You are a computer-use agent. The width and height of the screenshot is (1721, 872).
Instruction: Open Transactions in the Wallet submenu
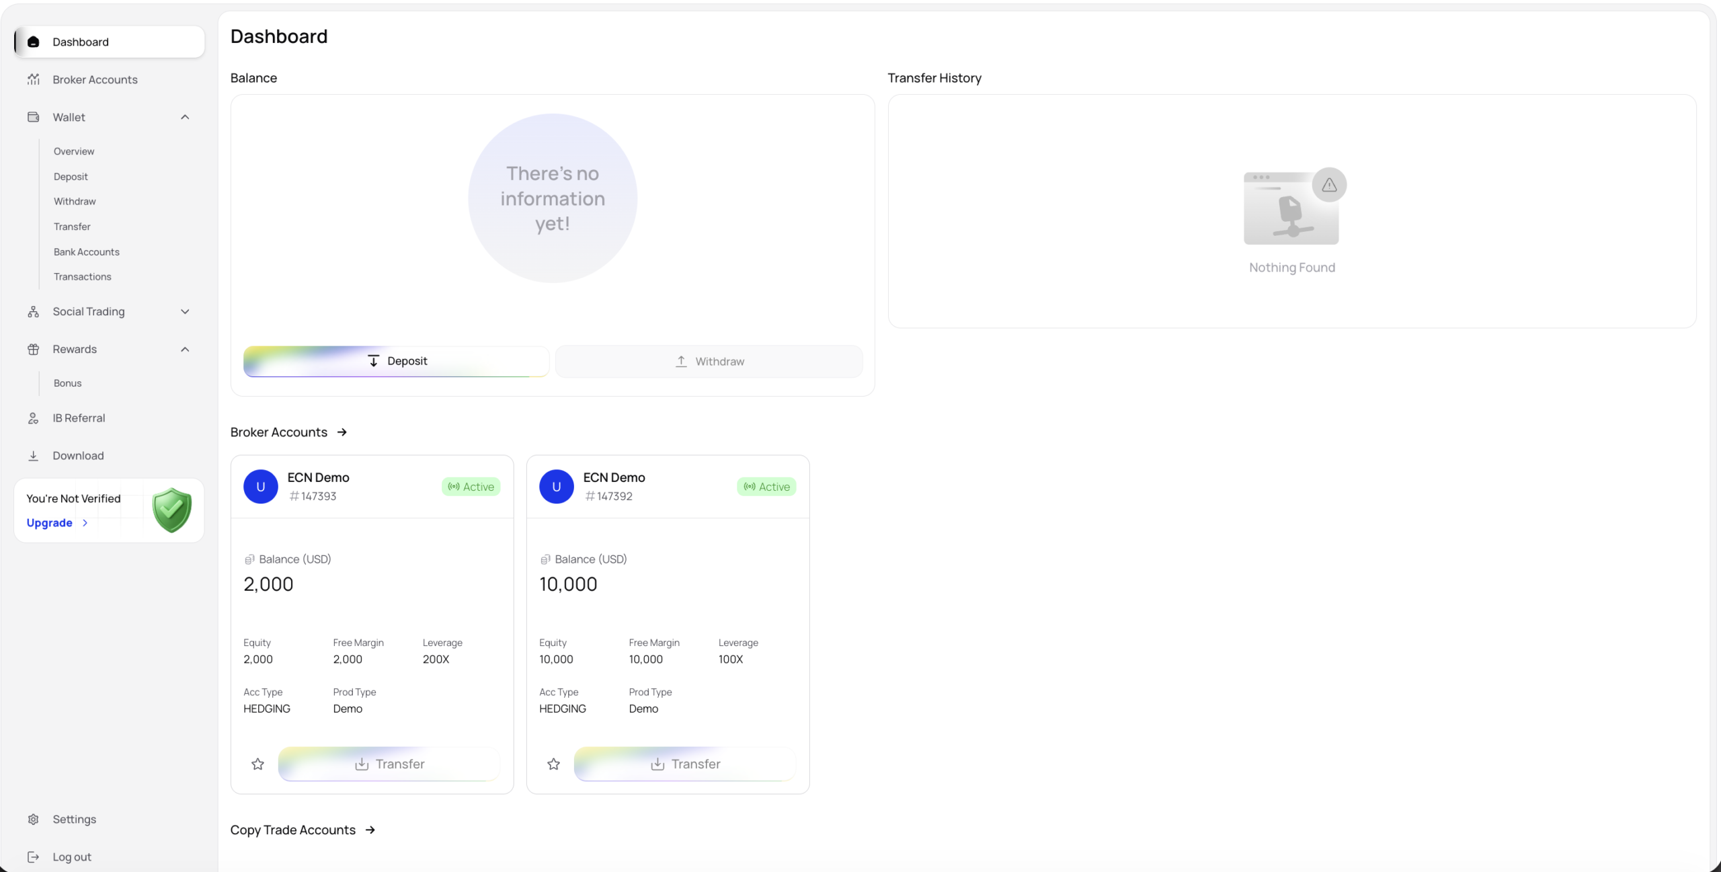83,276
